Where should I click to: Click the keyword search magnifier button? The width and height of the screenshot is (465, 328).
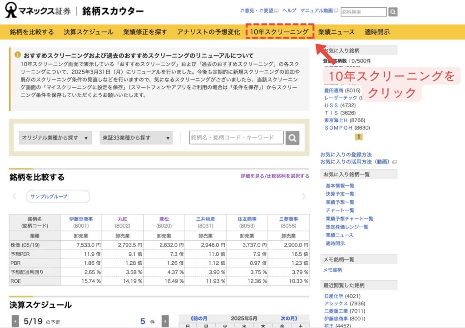(x=292, y=138)
